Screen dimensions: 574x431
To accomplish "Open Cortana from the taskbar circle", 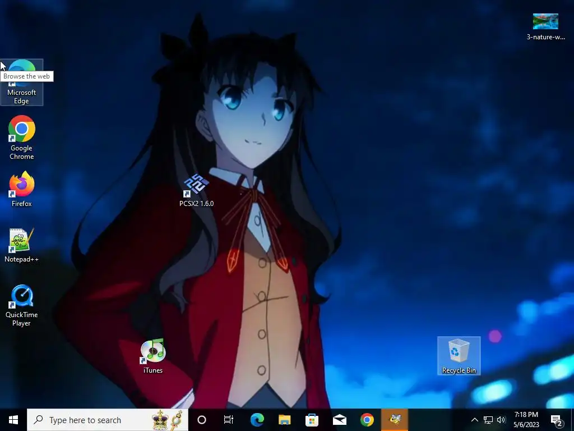I will click(x=202, y=420).
